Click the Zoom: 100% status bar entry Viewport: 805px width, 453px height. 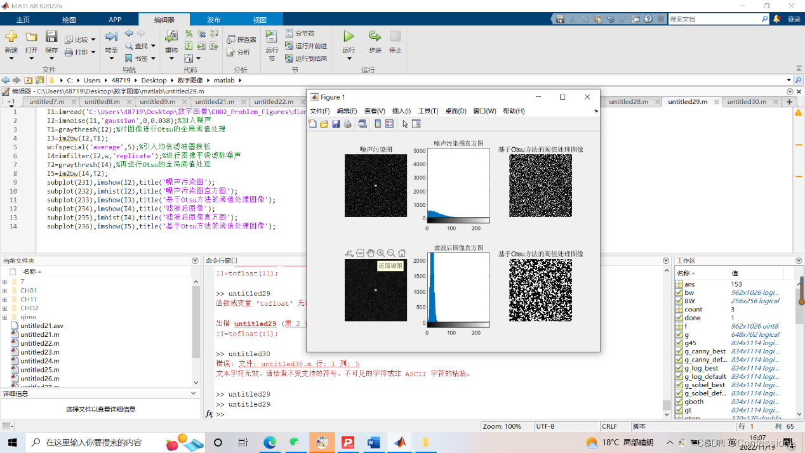click(502, 426)
